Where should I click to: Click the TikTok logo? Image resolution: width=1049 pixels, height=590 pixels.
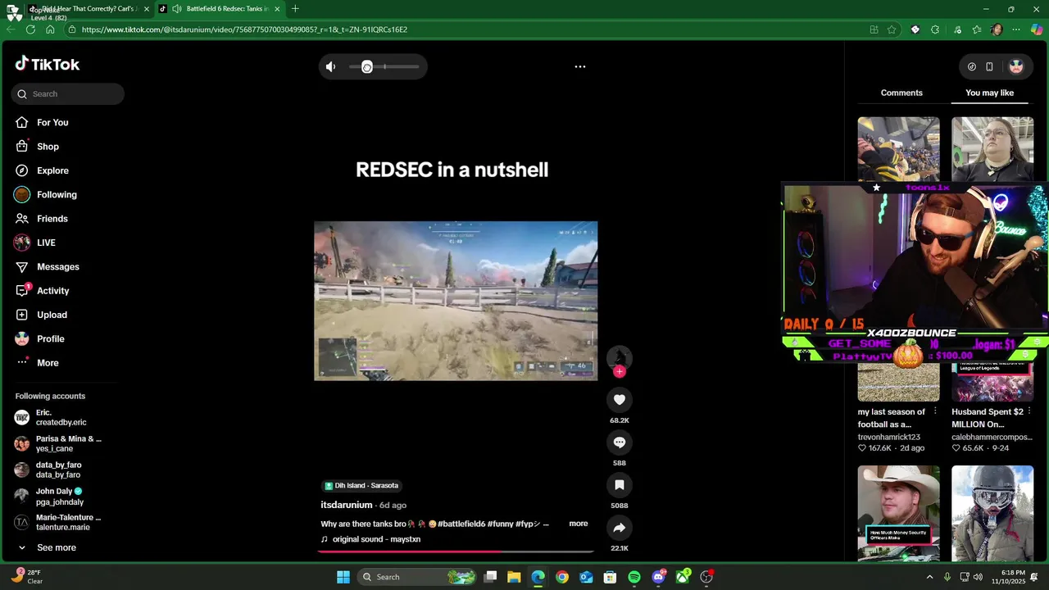tap(47, 64)
